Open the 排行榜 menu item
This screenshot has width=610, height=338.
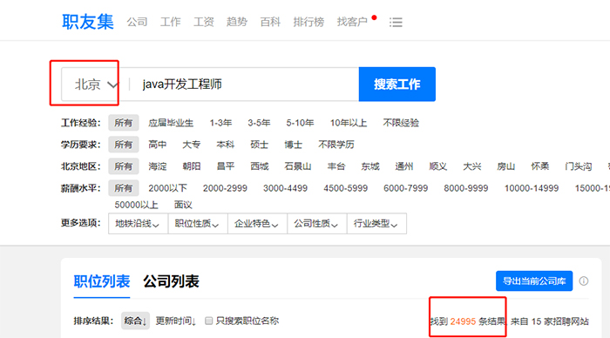308,22
